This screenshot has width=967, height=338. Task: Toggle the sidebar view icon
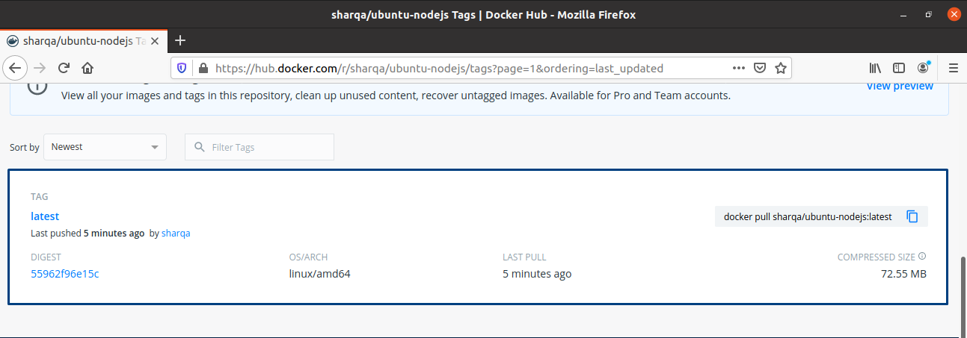[899, 68]
